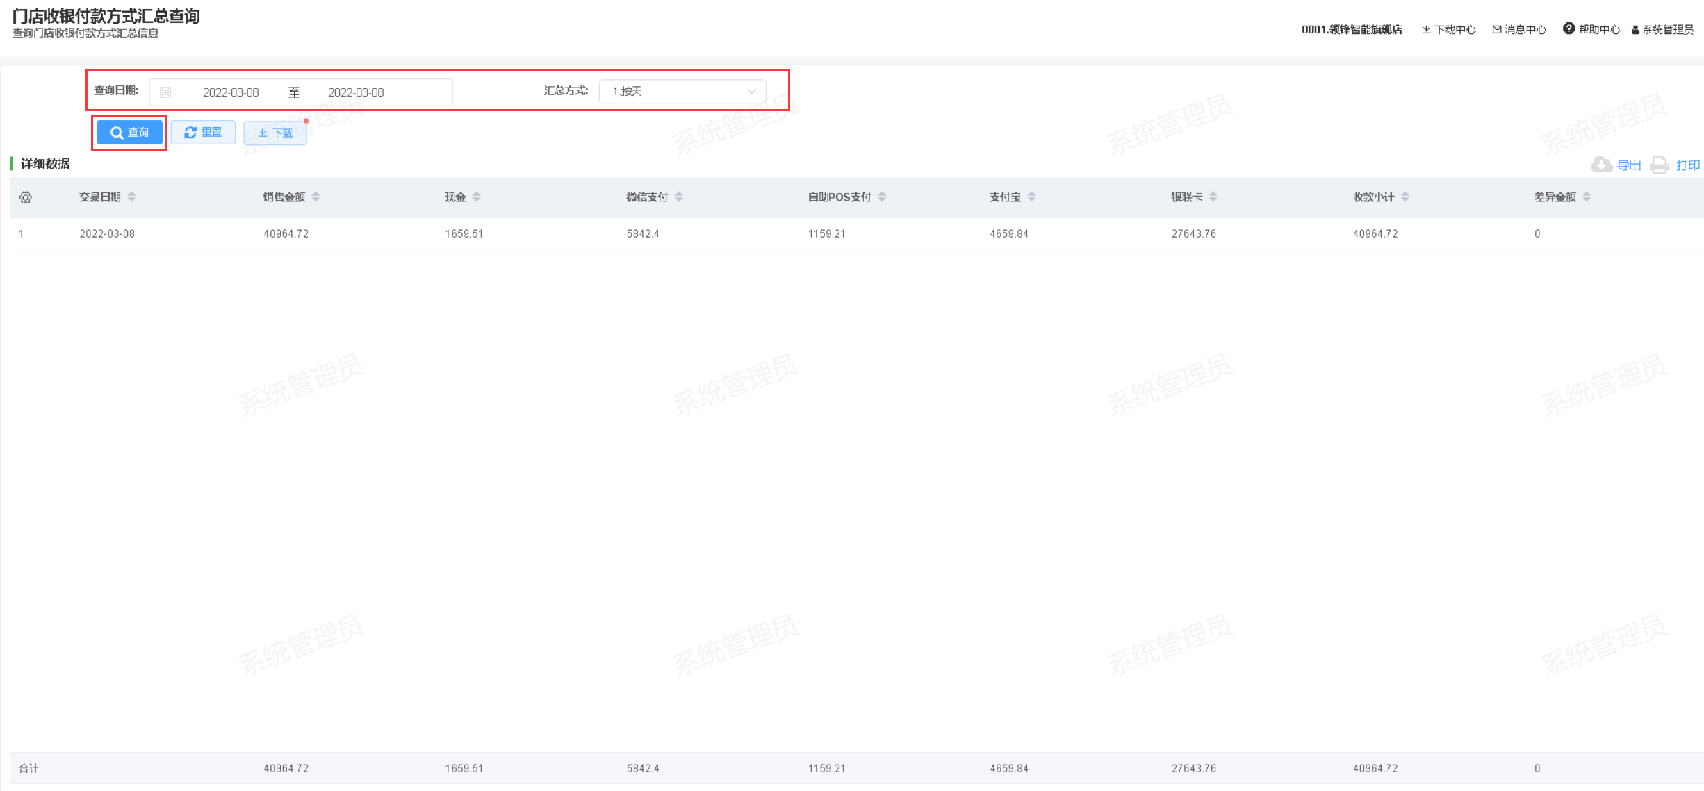Sort by 交易日期 column arrows

click(131, 197)
